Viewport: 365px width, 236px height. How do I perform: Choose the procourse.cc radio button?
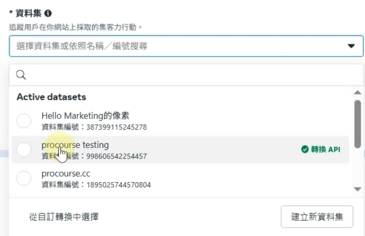pyautogui.click(x=24, y=178)
